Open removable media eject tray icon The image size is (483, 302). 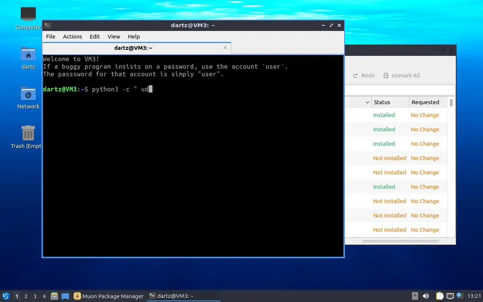click(415, 296)
